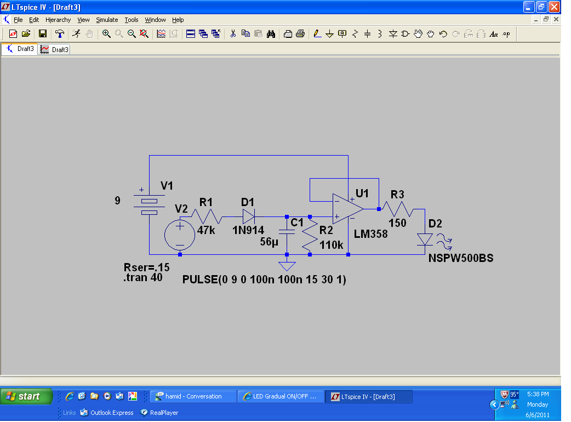The image size is (571, 422).
Task: Run the simulation with running man icon
Action: coord(77,34)
